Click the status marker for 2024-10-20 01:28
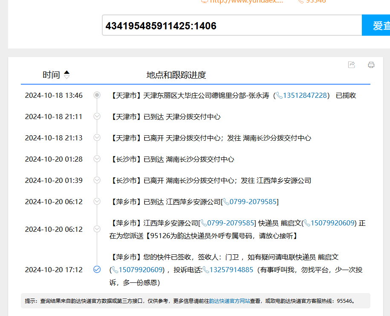The image size is (390, 316). coord(97,159)
